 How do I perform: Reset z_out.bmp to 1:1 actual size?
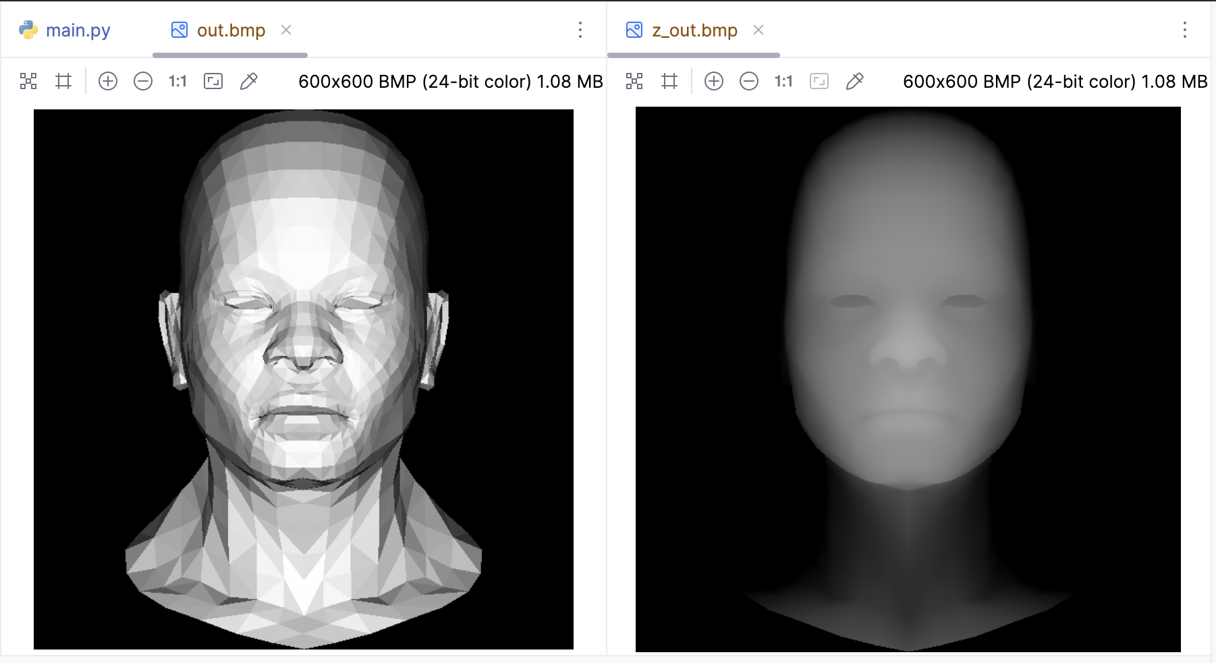(x=783, y=82)
